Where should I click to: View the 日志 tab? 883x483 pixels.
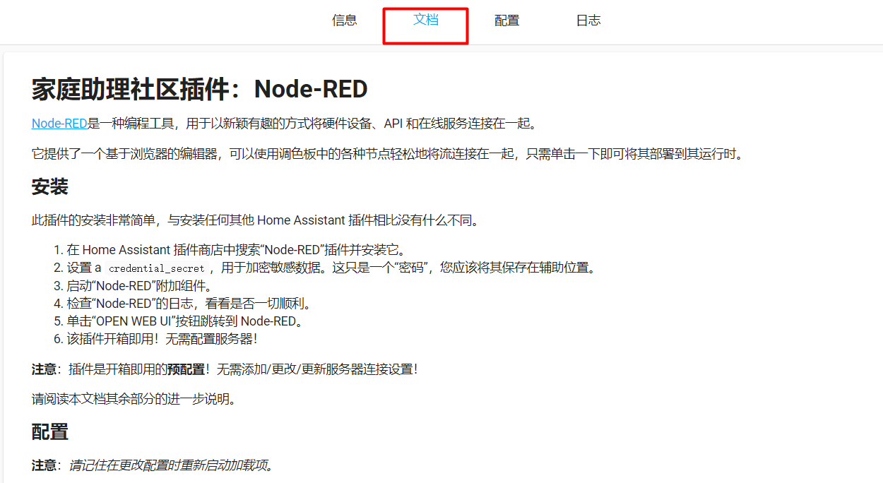pyautogui.click(x=588, y=20)
